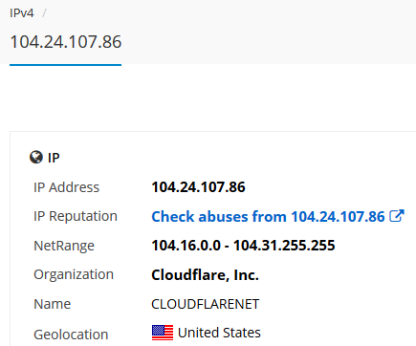The image size is (416, 346).
Task: Click the IPv4 breadcrumb link
Action: click(22, 13)
